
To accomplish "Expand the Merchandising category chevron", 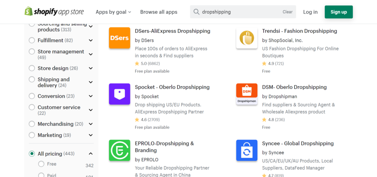I will point(91,124).
